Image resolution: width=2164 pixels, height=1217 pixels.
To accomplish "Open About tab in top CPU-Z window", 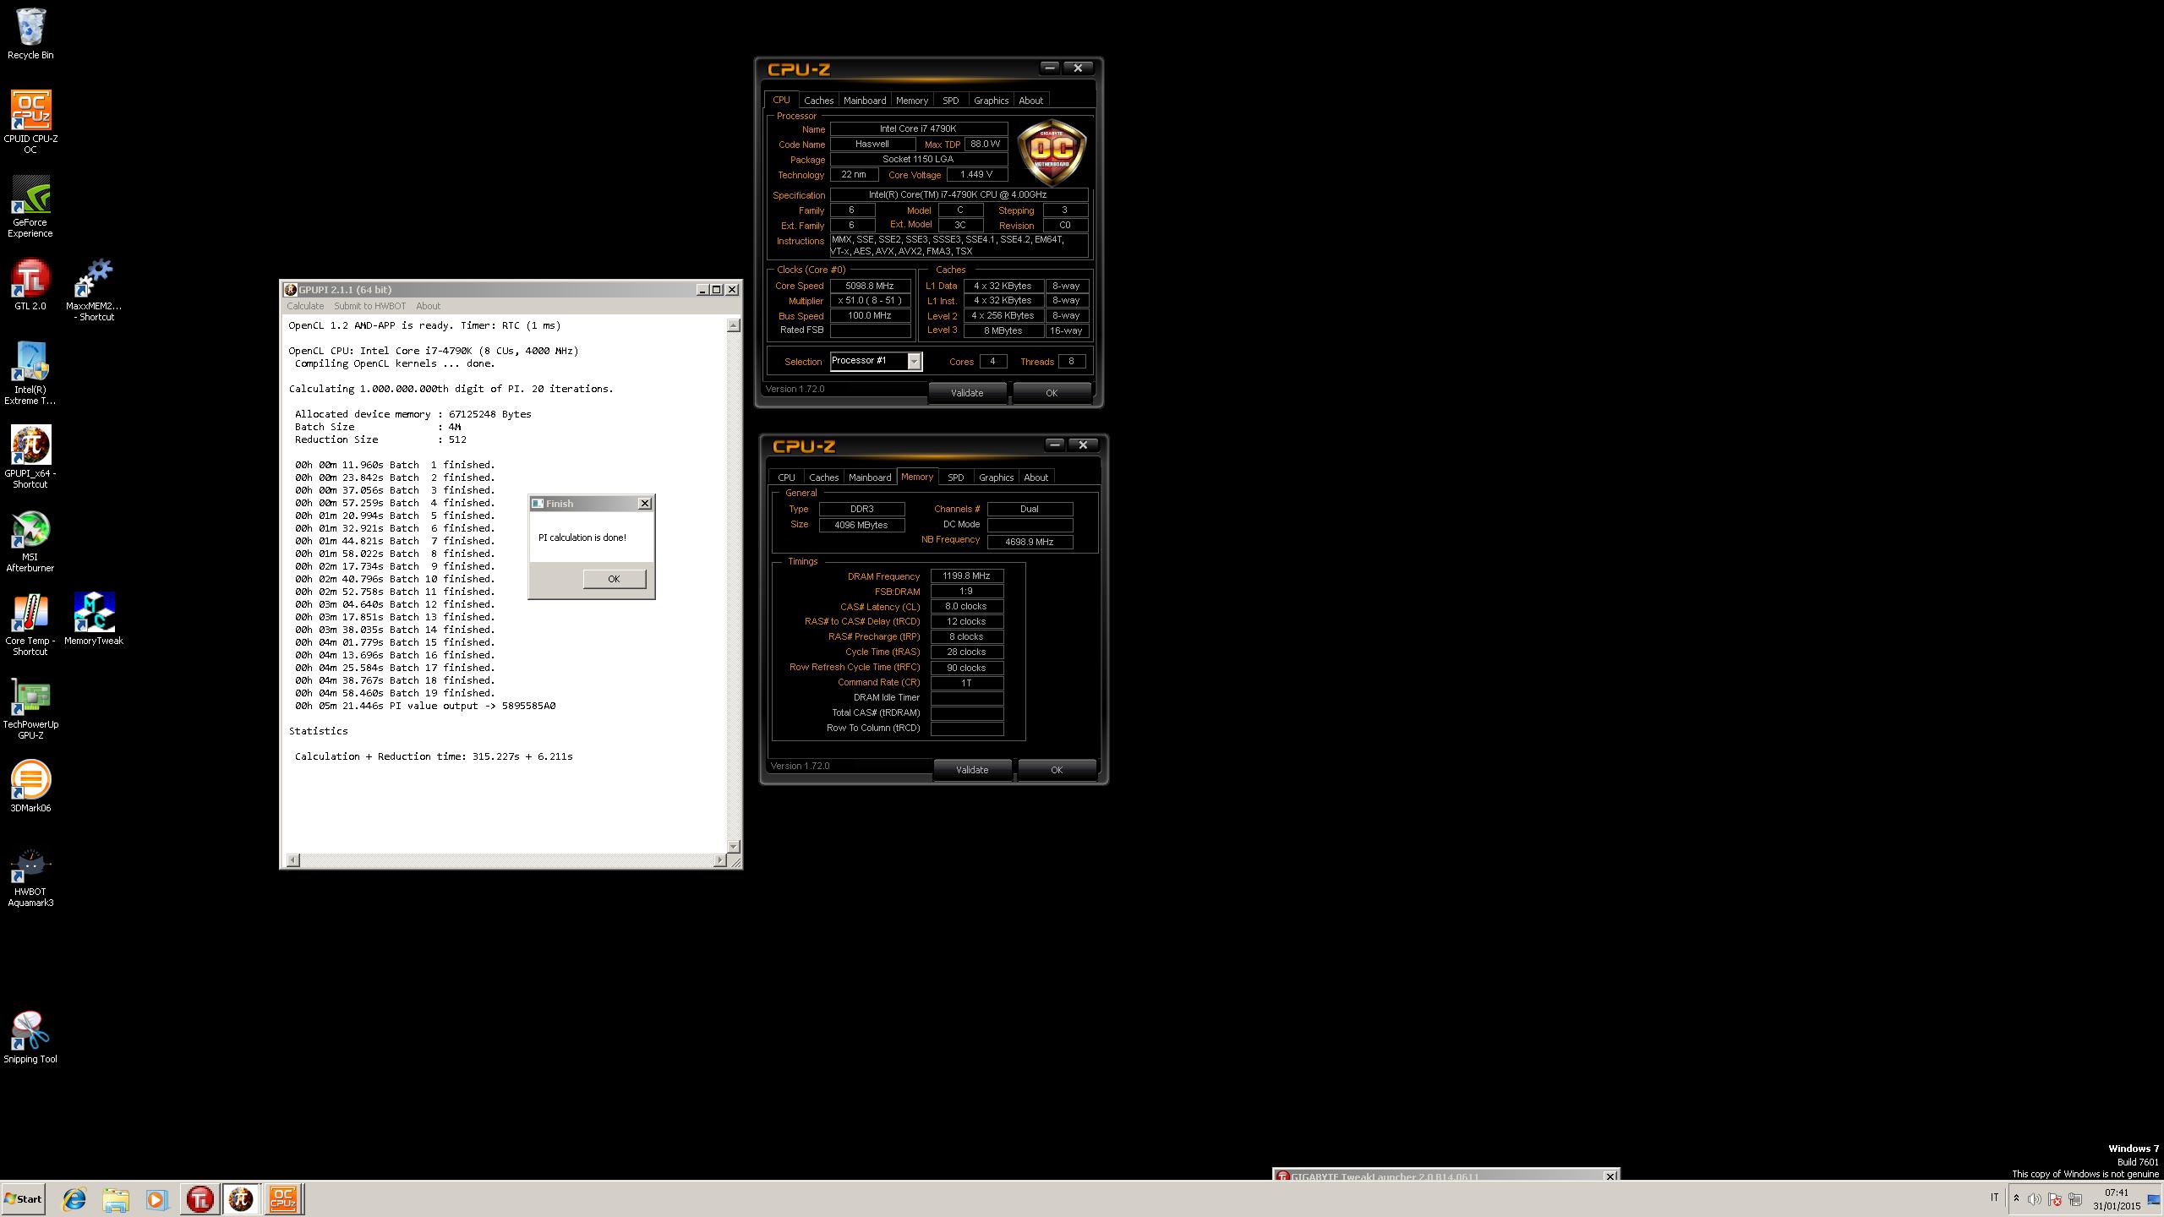I will [1030, 101].
